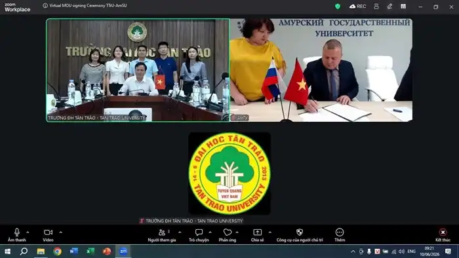Open File Explorer from taskbar
Screen dimensions: 459x258
41,251
